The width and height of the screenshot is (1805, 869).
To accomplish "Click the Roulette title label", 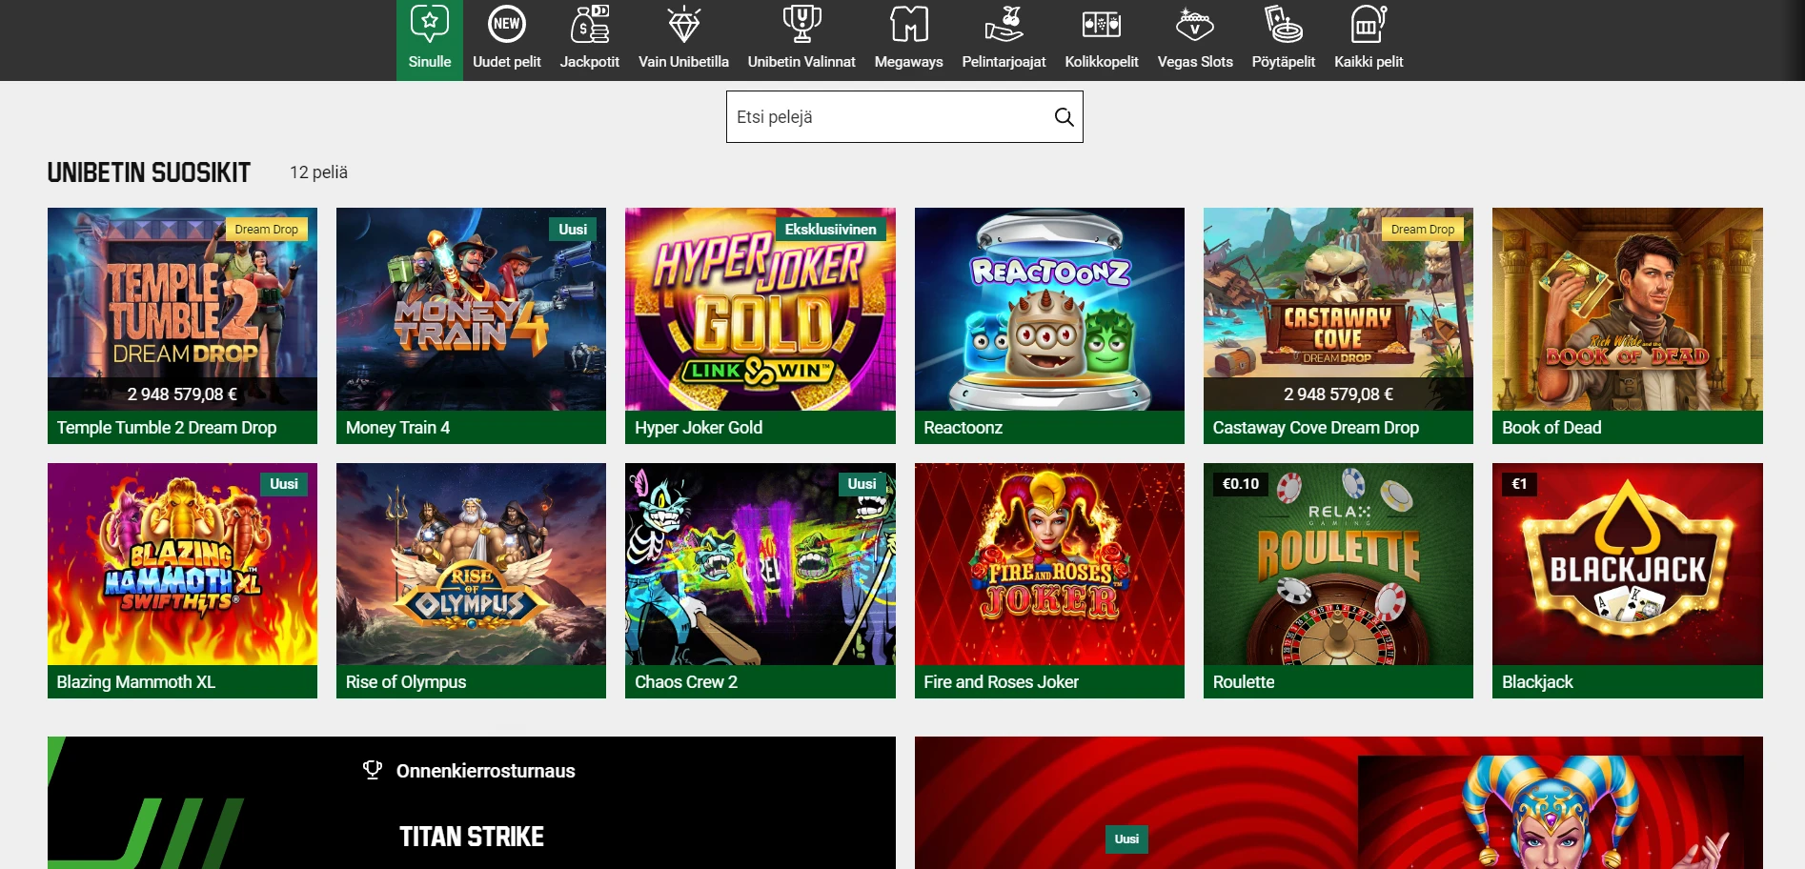I will pos(1244,682).
